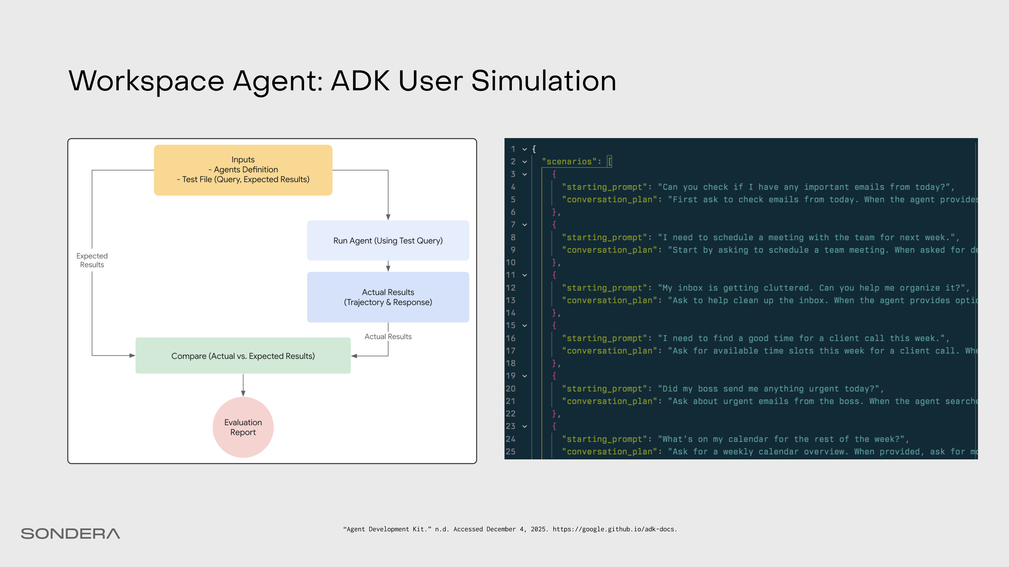1009x567 pixels.
Task: Click line number 12 in the gutter
Action: (x=510, y=288)
